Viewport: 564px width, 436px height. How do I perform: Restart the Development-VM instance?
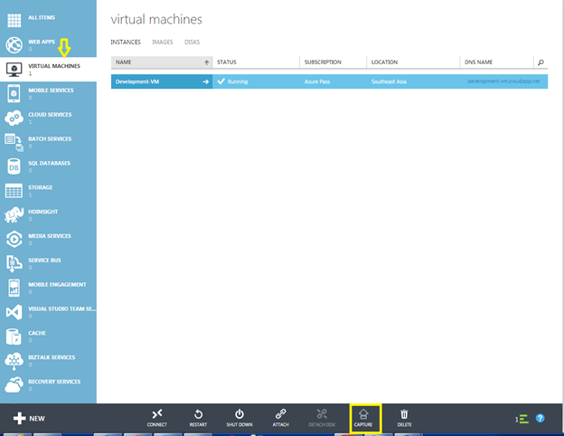click(198, 418)
